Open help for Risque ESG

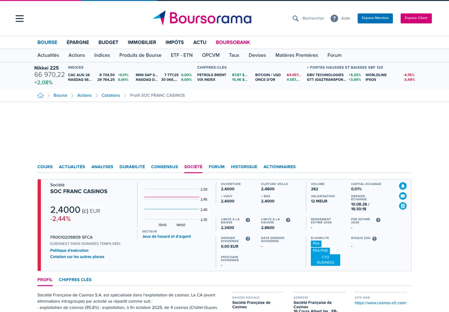point(374,239)
